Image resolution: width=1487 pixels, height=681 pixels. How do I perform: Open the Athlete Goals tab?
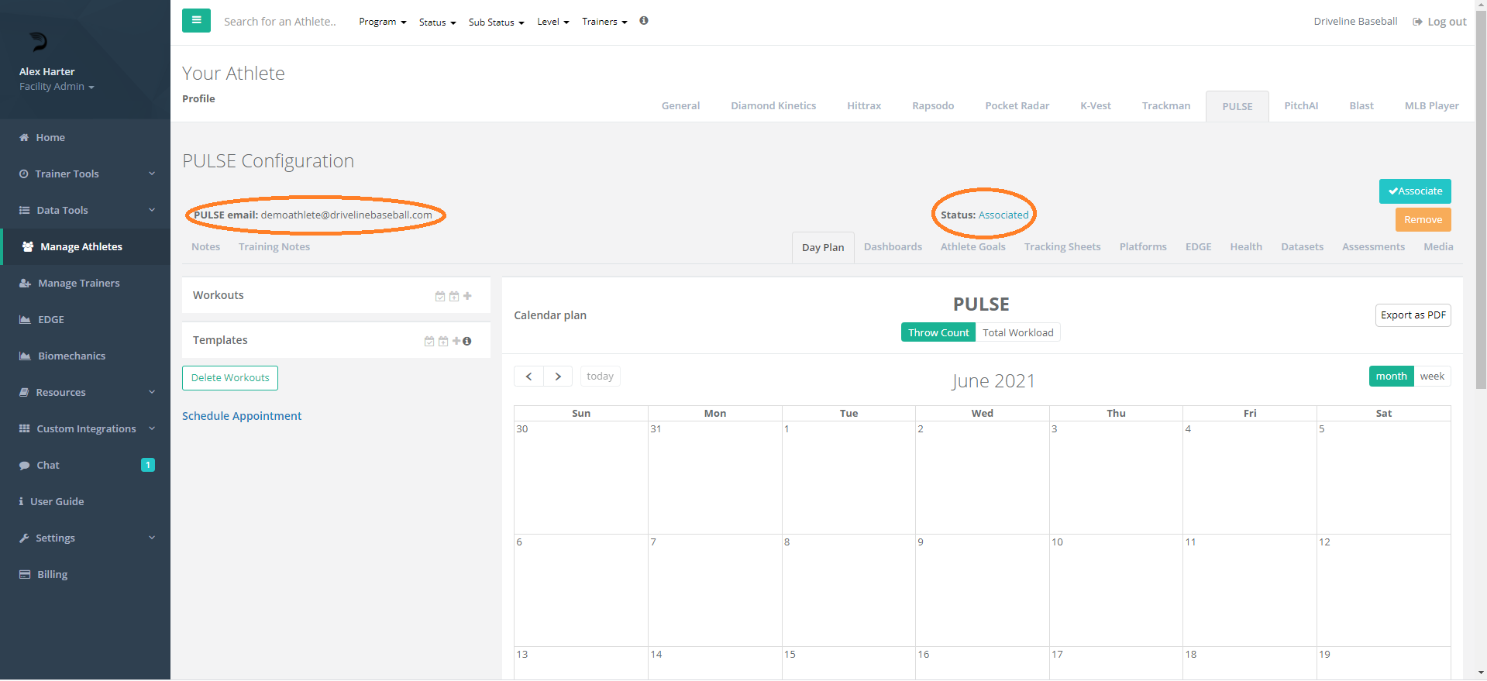pyautogui.click(x=972, y=247)
